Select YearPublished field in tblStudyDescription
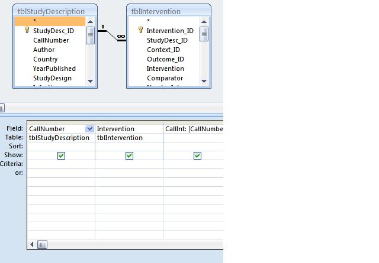The image size is (379, 263). point(54,69)
